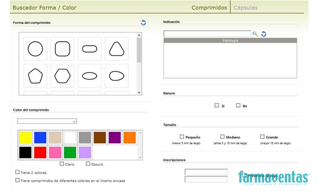Click the Patología column header
The height and width of the screenshot is (191, 318).
click(x=230, y=41)
